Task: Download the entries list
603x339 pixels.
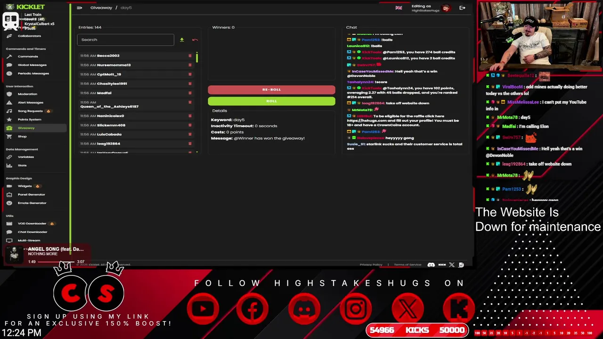Action: [182, 40]
